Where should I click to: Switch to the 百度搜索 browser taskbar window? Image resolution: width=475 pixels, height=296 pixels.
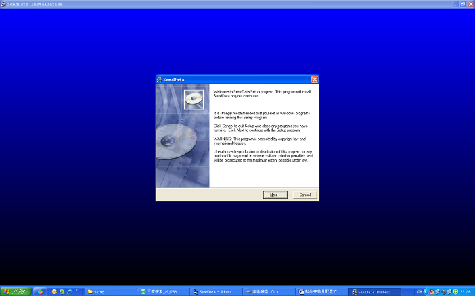(x=163, y=292)
